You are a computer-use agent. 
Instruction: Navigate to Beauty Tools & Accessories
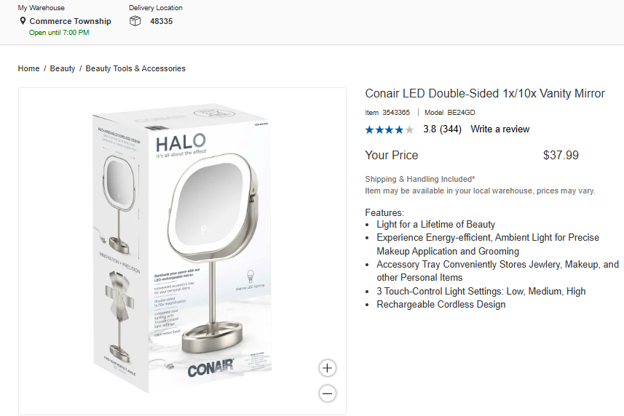(135, 68)
